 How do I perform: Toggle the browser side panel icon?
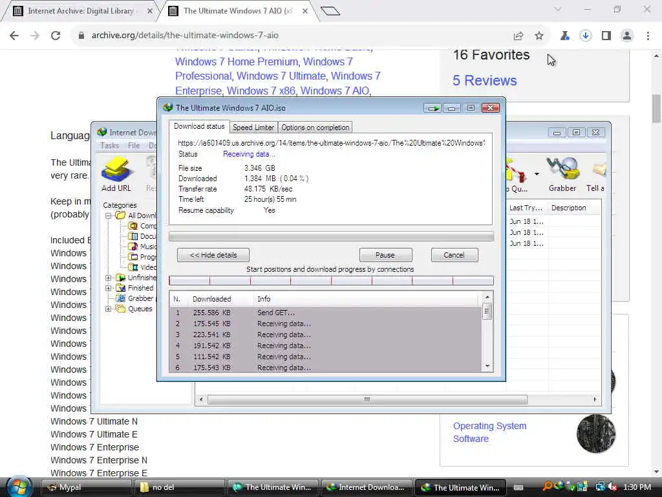606,36
